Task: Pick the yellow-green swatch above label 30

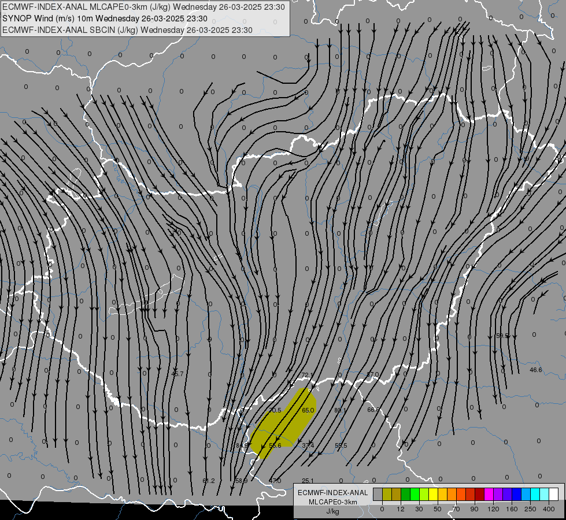Action: pos(424,494)
